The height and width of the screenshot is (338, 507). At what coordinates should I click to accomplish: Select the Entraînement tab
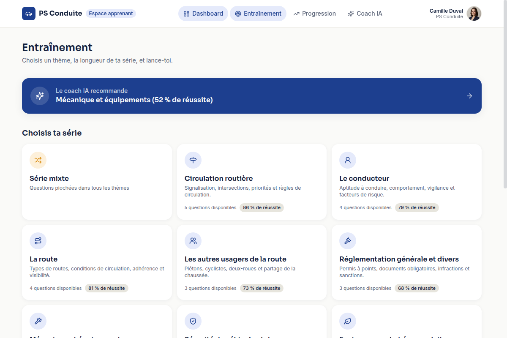tap(258, 14)
